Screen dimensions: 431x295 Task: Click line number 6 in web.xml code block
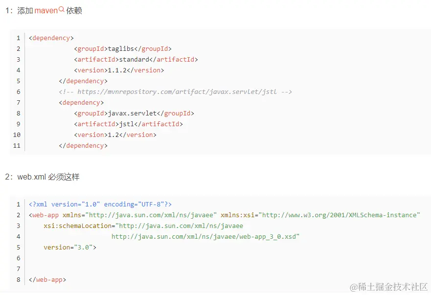click(18, 258)
